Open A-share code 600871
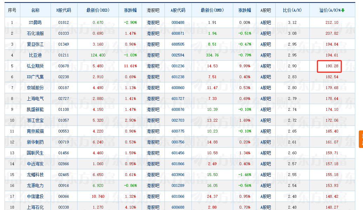This screenshot has height=210, width=363. click(x=178, y=33)
